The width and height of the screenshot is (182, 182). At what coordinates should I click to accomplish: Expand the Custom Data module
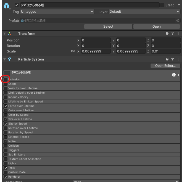pos(92,172)
